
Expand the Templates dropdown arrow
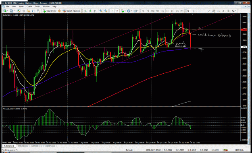(x=138, y=11)
